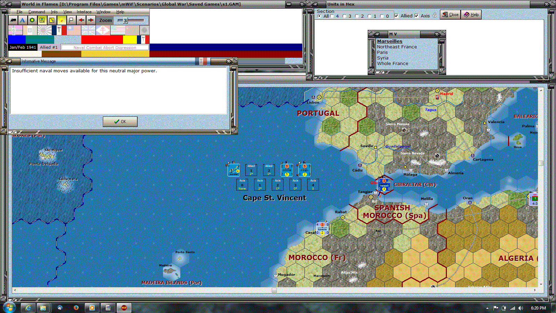The height and width of the screenshot is (313, 556).
Task: Click the locomotive icon in the toolbar
Action: [13, 20]
